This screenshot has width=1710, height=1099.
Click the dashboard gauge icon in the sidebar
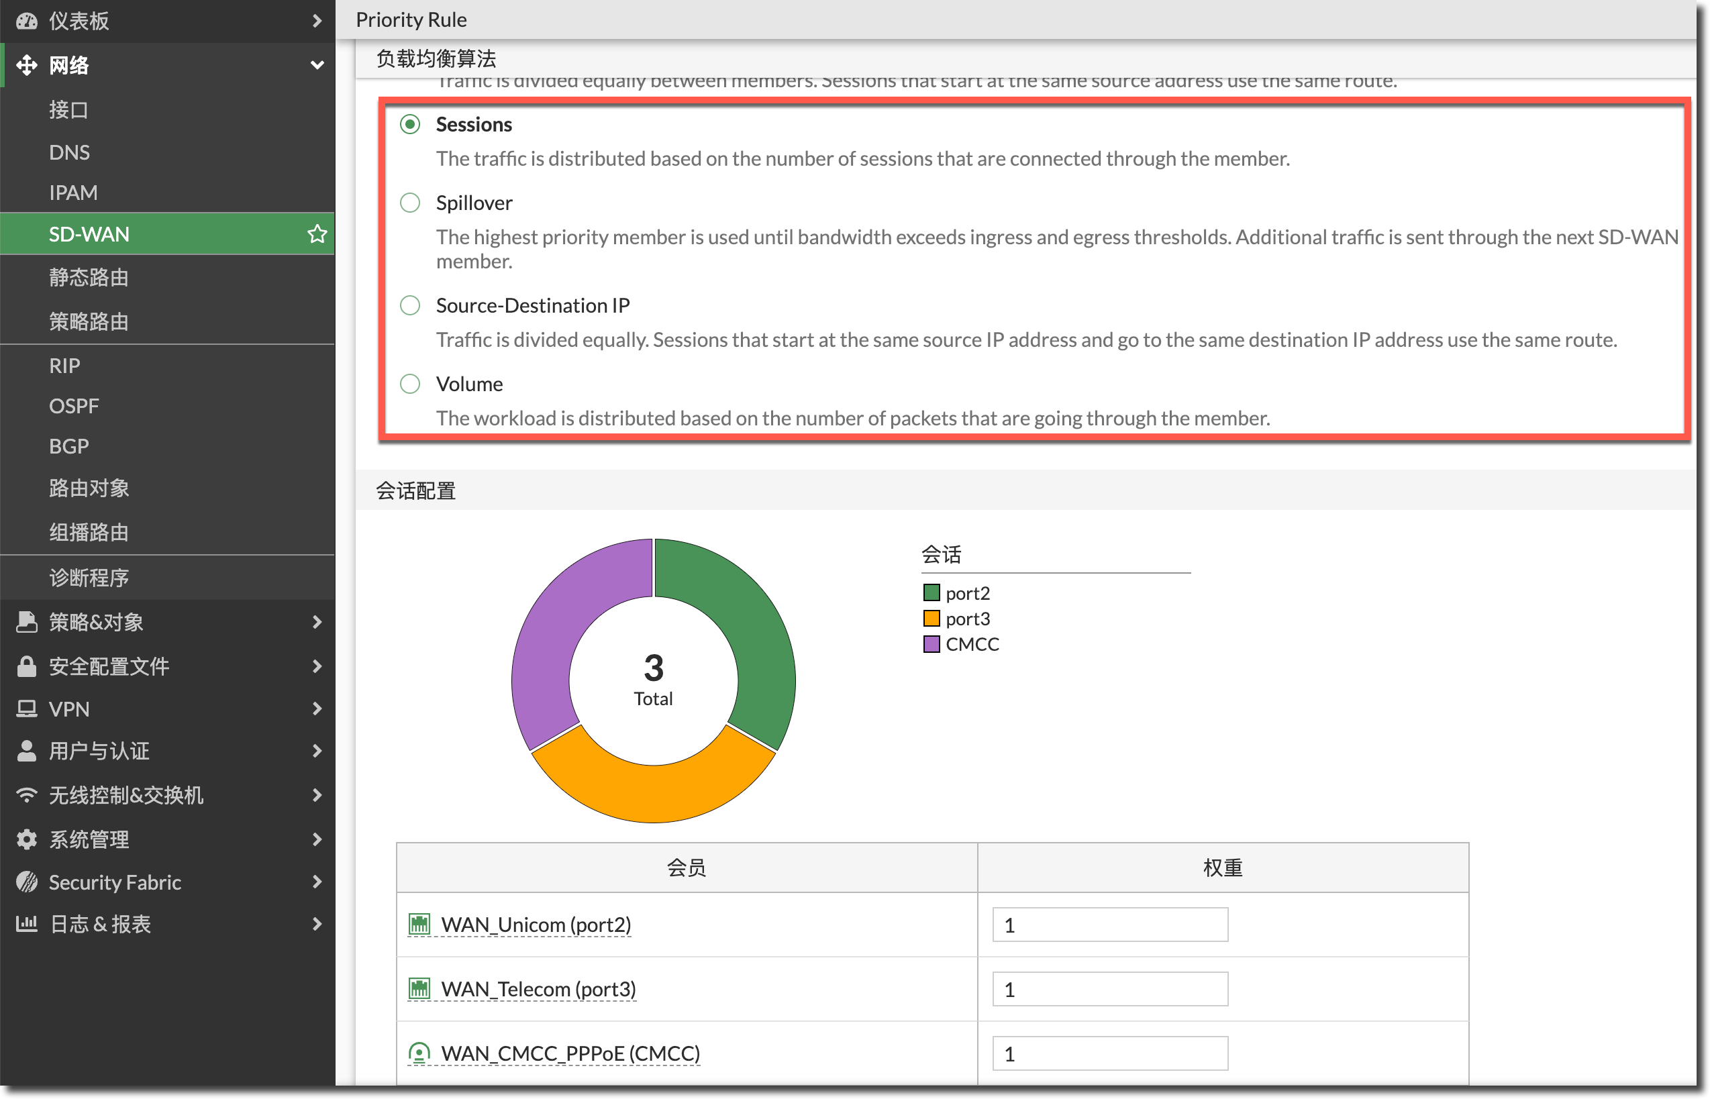[26, 21]
